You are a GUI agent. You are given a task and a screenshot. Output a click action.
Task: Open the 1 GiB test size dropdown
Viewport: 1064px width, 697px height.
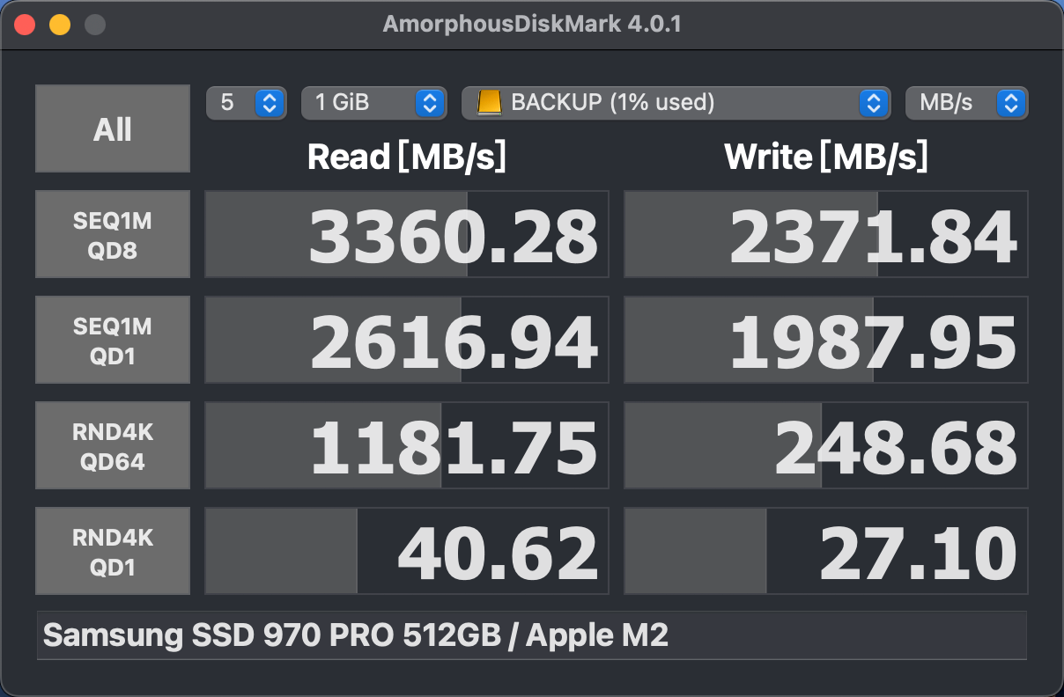(373, 103)
